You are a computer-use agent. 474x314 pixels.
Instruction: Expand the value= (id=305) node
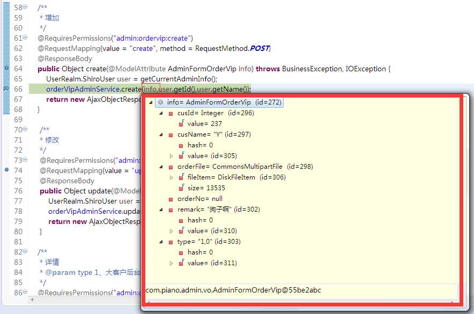(x=171, y=156)
